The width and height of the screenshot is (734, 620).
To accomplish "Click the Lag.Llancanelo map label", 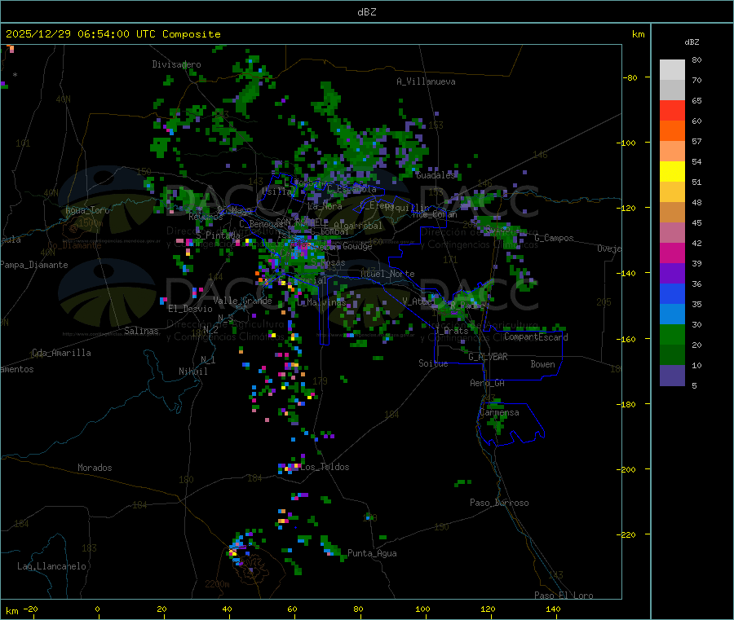I will click(x=51, y=567).
